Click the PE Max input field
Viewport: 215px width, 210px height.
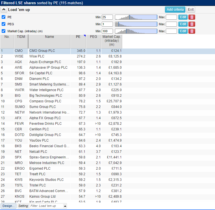pyautogui.click(x=171, y=17)
